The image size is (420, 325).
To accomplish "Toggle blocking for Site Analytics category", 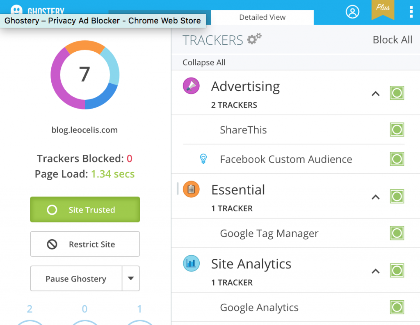I will 397,270.
